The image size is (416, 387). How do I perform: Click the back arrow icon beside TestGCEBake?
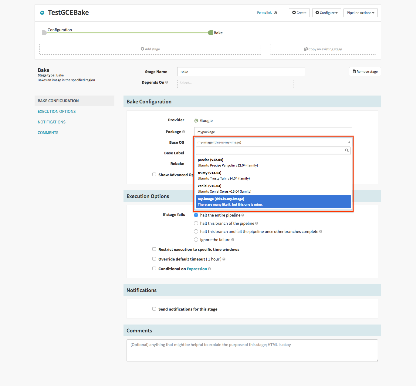[x=42, y=13]
